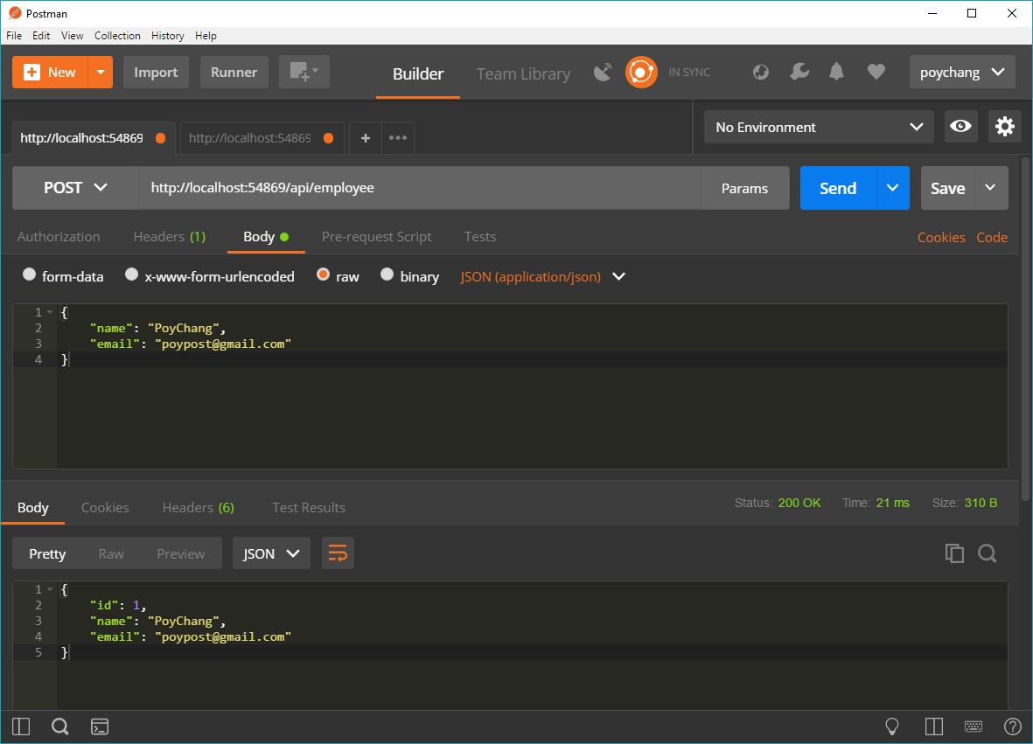The height and width of the screenshot is (744, 1033).
Task: Select the binary body option
Action: pos(387,275)
